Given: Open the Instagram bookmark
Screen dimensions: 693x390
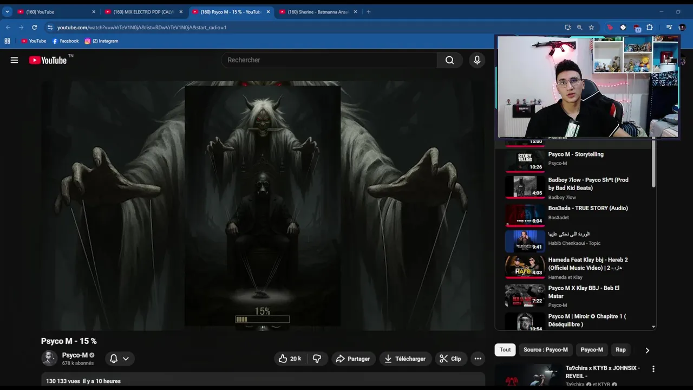Looking at the screenshot, I should tap(101, 41).
